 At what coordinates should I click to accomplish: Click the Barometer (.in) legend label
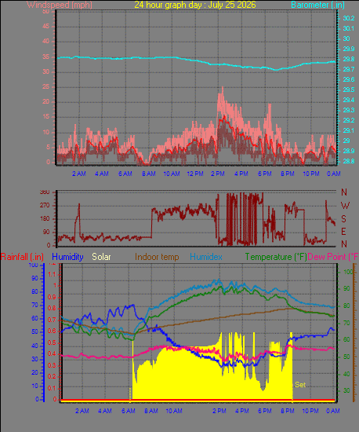tap(317, 5)
